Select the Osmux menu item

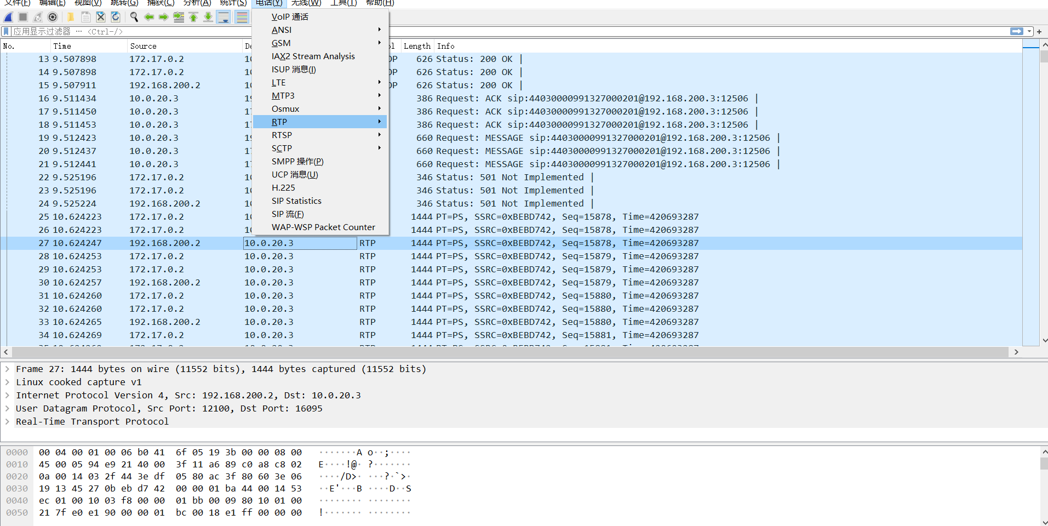(x=320, y=109)
